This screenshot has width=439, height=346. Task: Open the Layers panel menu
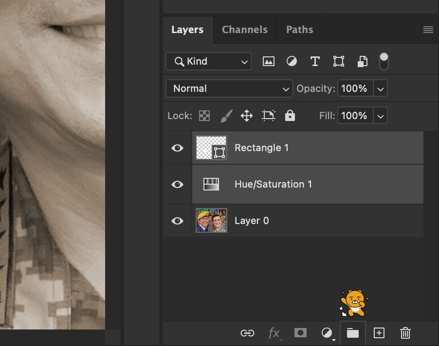click(x=428, y=30)
